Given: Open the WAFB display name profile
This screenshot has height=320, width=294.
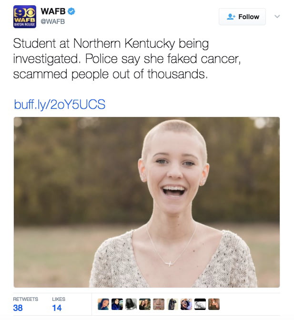Looking at the screenshot, I should coord(53,11).
